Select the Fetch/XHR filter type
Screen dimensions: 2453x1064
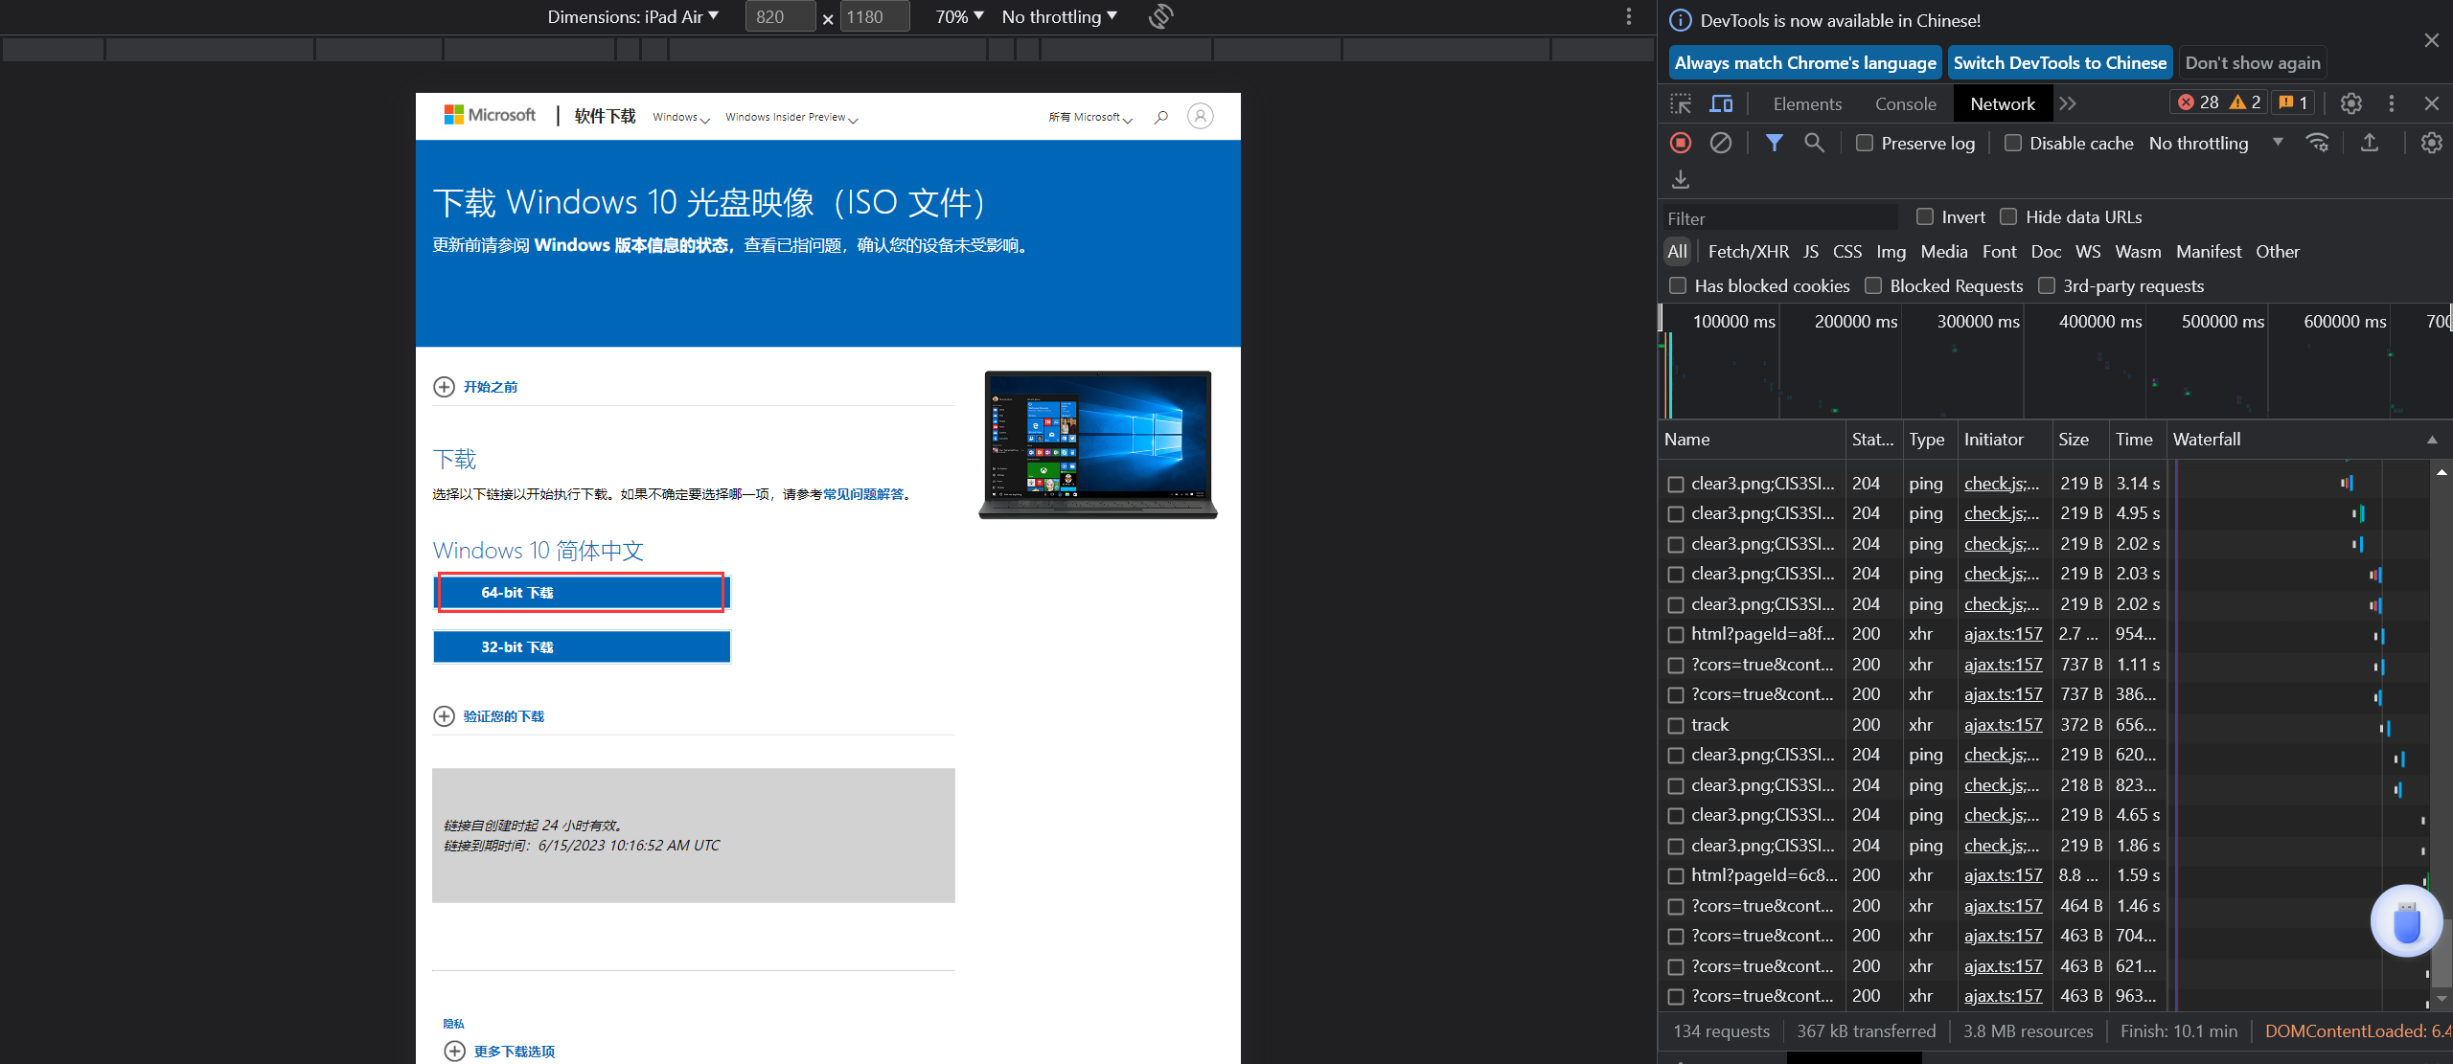tap(1748, 251)
